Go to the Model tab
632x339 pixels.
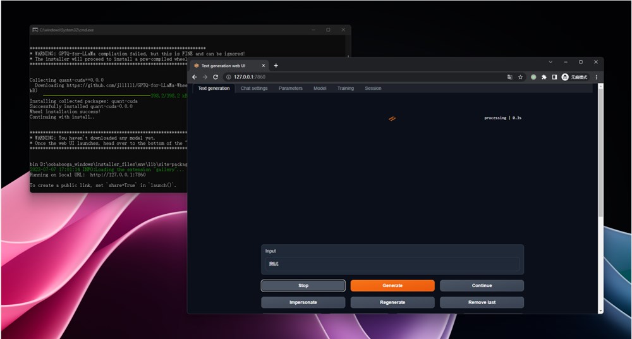point(320,89)
